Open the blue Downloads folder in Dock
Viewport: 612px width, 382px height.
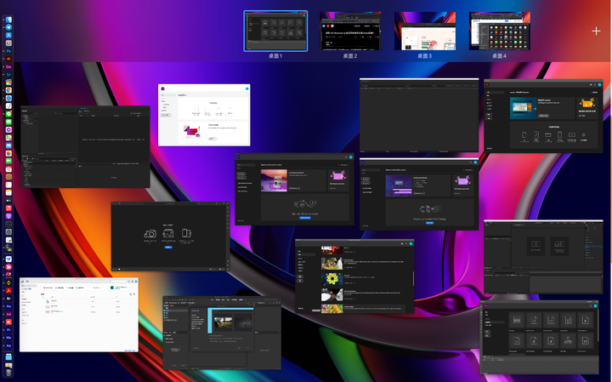[8, 357]
